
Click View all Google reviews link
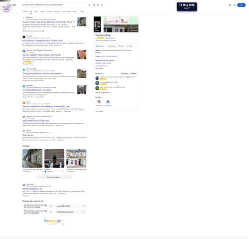[103, 93]
